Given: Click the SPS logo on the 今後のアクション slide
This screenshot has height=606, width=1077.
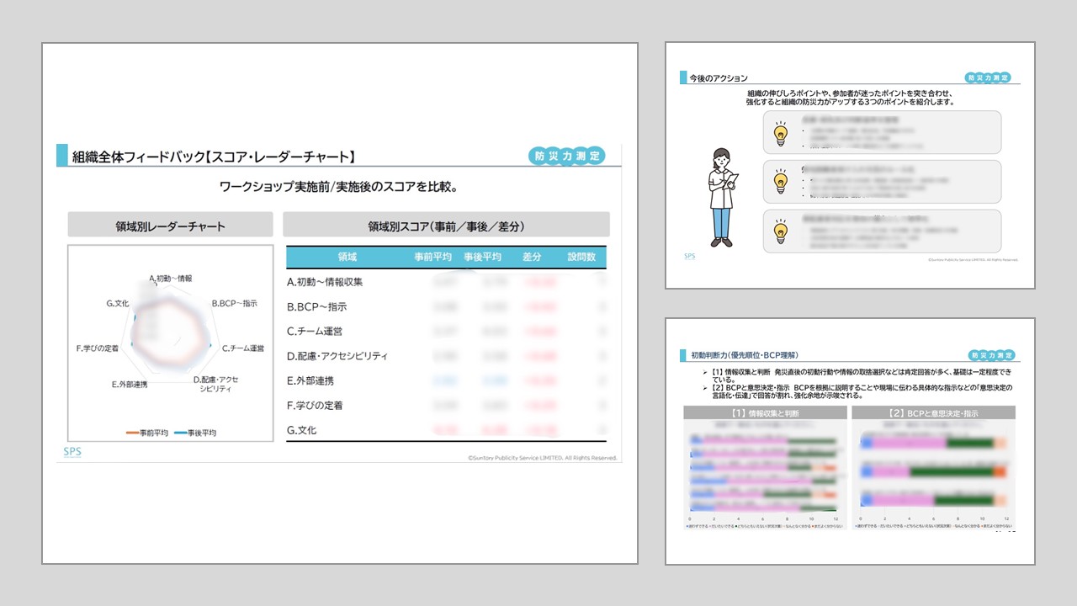Looking at the screenshot, I should pyautogui.click(x=689, y=256).
